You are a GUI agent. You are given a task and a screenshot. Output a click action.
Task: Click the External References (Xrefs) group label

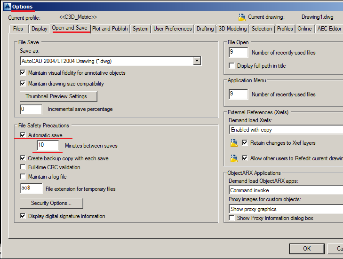tap(258, 112)
